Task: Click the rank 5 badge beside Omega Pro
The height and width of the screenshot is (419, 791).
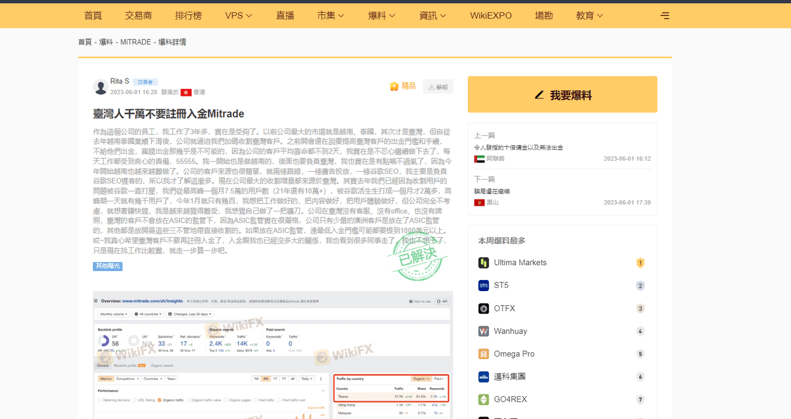Action: pos(640,354)
